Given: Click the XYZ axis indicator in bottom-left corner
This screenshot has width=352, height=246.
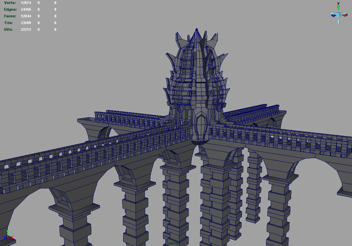Looking at the screenshot, I should tap(8, 235).
